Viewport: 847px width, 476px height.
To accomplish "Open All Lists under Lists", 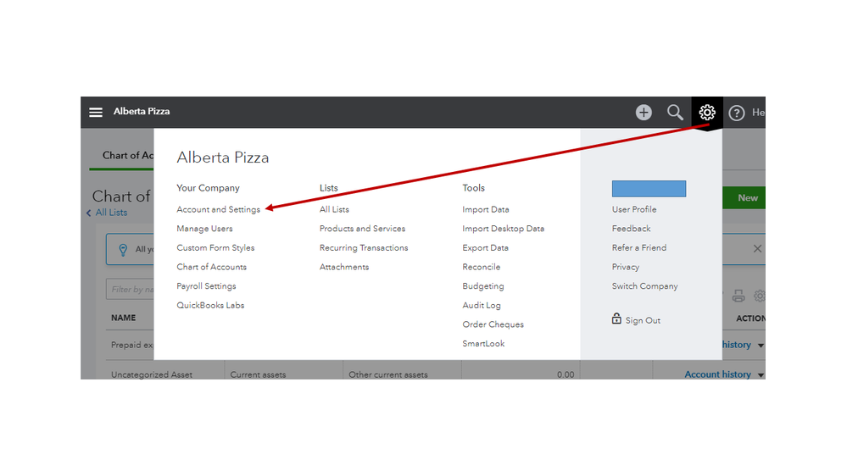I will [334, 209].
